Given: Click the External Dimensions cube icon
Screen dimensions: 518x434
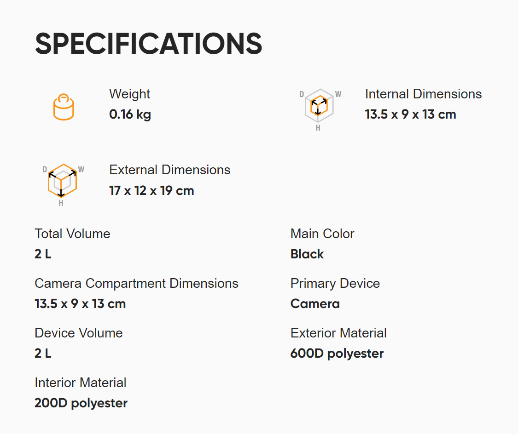Looking at the screenshot, I should pyautogui.click(x=63, y=183).
